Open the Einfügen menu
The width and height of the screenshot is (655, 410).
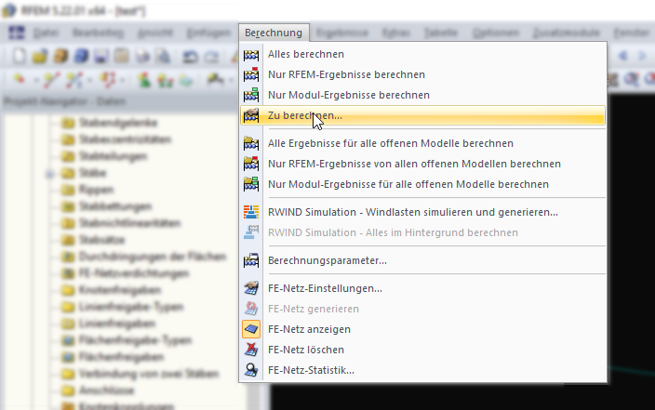pos(208,33)
